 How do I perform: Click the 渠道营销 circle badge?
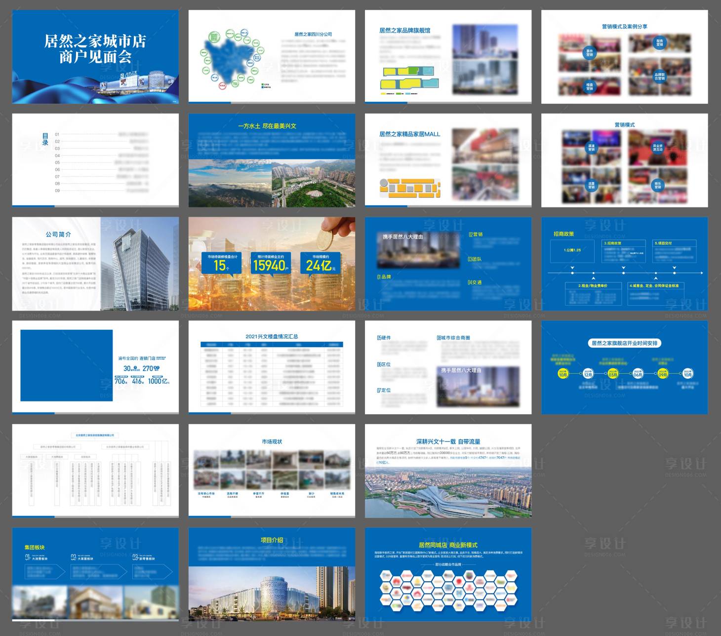591,148
